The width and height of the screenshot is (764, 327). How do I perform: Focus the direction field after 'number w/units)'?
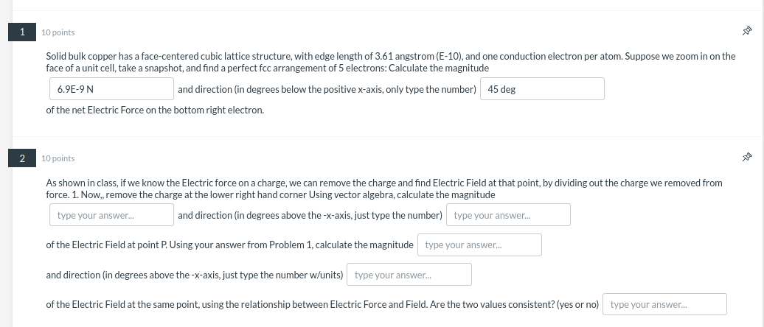409,275
